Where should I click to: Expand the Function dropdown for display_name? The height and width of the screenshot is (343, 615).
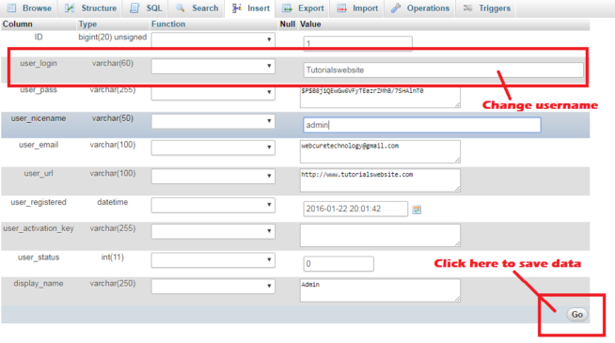(213, 286)
